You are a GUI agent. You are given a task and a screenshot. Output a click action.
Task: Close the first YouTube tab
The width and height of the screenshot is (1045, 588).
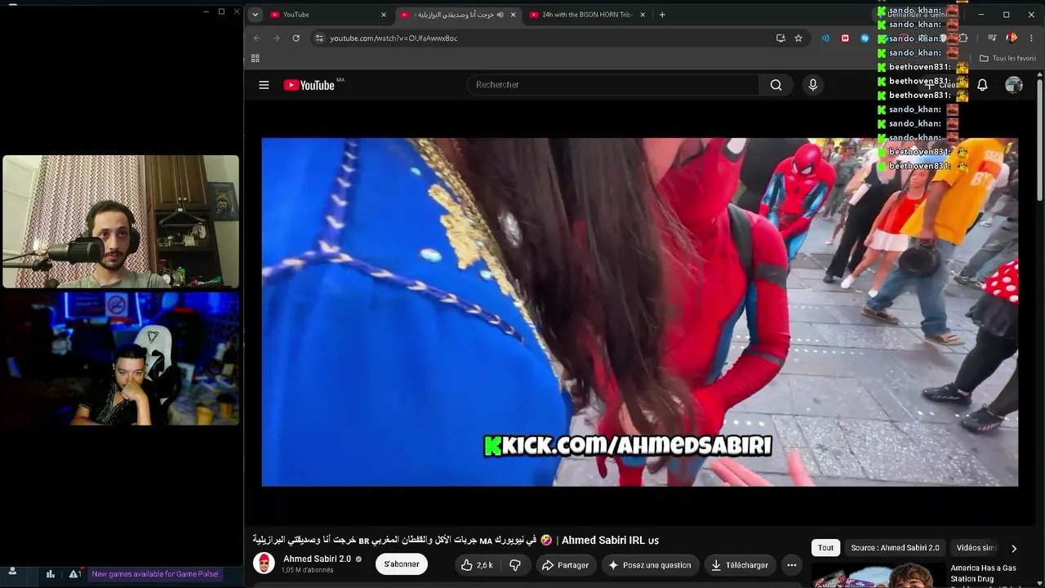tap(384, 15)
